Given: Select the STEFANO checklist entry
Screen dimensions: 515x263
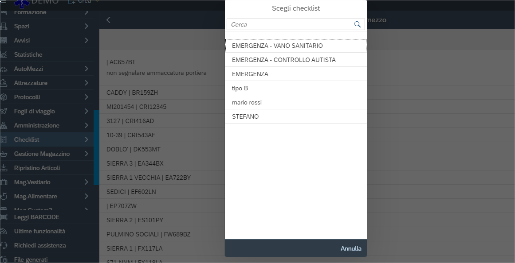Looking at the screenshot, I should click(245, 116).
